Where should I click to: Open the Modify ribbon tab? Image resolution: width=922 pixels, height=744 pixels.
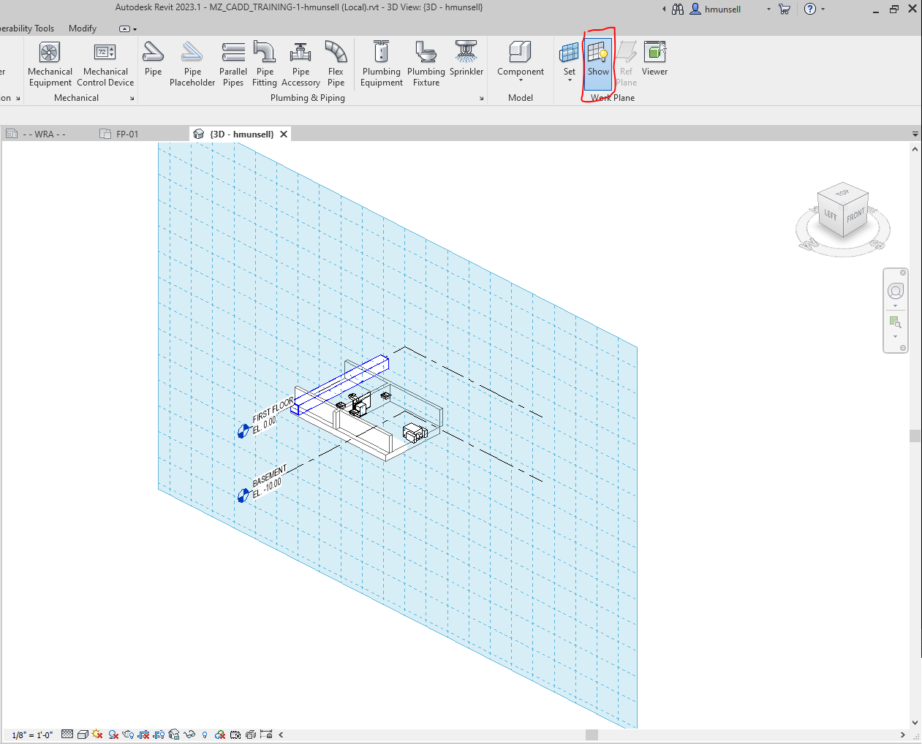83,29
